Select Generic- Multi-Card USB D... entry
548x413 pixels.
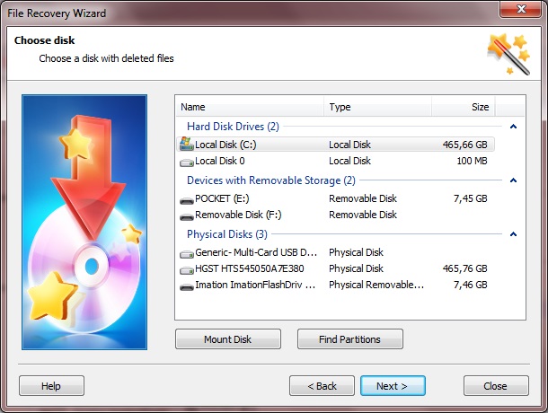click(x=256, y=252)
